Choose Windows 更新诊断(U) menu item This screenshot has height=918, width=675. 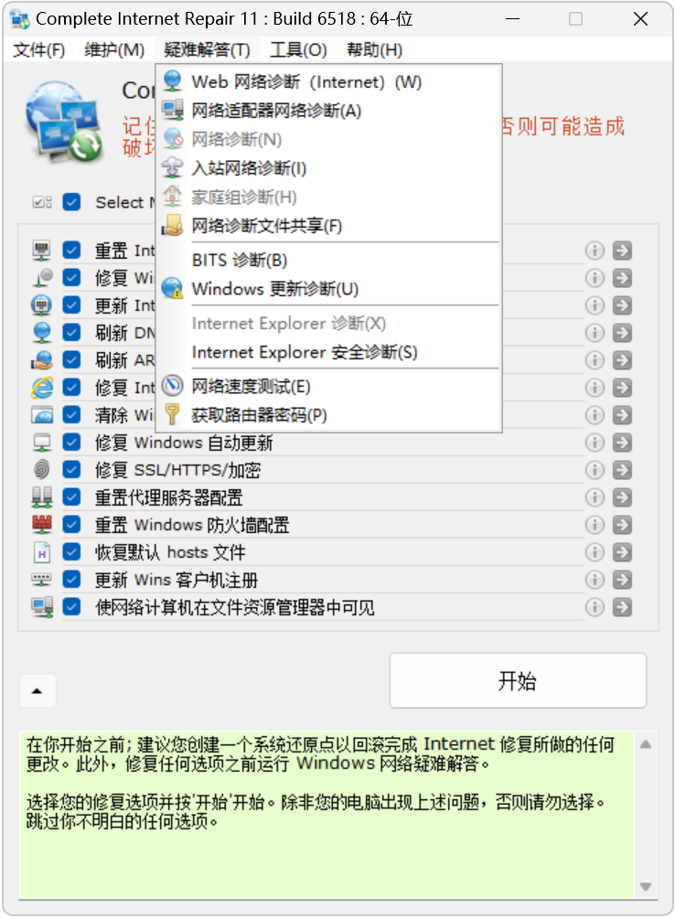pos(329,289)
